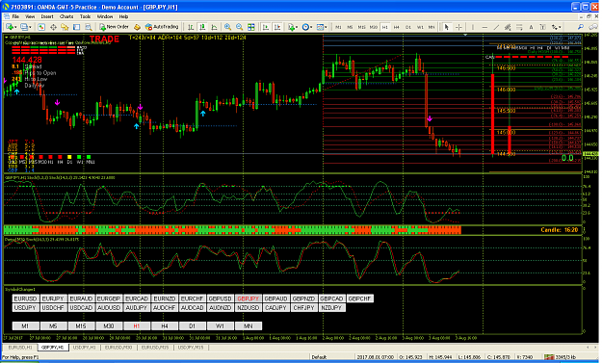Viewport: 602px width, 363px height.
Task: Select the text 'A' tool
Action: click(531, 27)
